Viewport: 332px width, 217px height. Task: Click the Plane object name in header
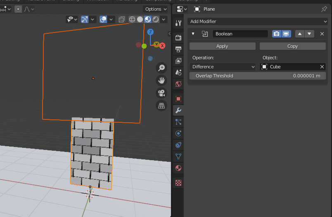(209, 9)
